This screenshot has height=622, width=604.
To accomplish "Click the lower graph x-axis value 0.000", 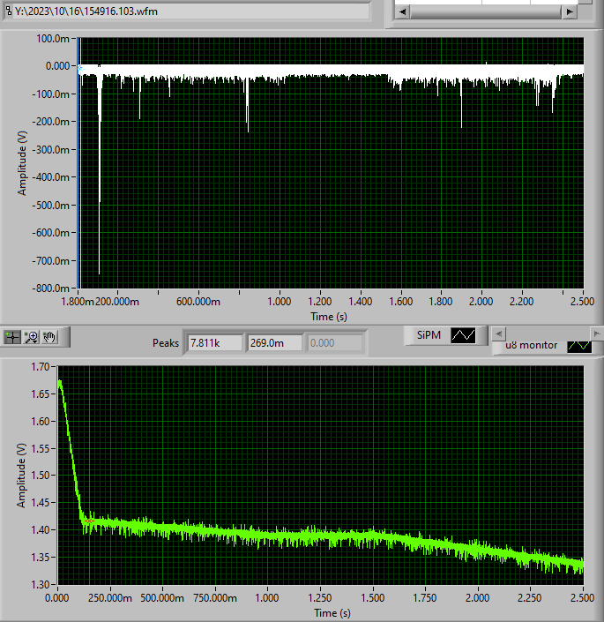I will coord(57,598).
